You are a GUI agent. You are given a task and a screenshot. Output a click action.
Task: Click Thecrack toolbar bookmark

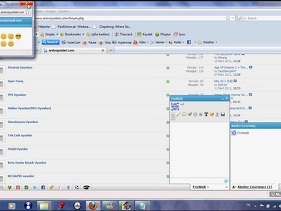pyautogui.click(x=124, y=34)
